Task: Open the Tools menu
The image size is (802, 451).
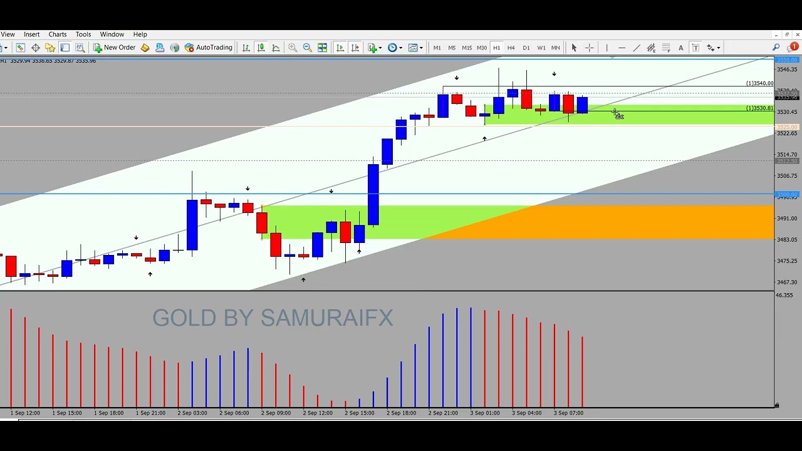Action: pyautogui.click(x=83, y=34)
